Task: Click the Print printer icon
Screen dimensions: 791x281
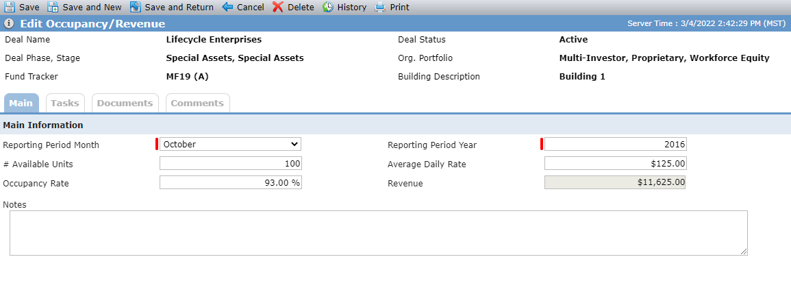Action: [380, 7]
